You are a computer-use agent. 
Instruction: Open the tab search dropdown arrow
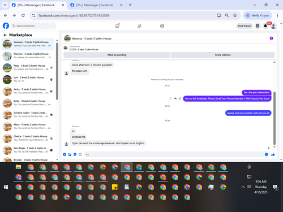[x=5, y=5]
